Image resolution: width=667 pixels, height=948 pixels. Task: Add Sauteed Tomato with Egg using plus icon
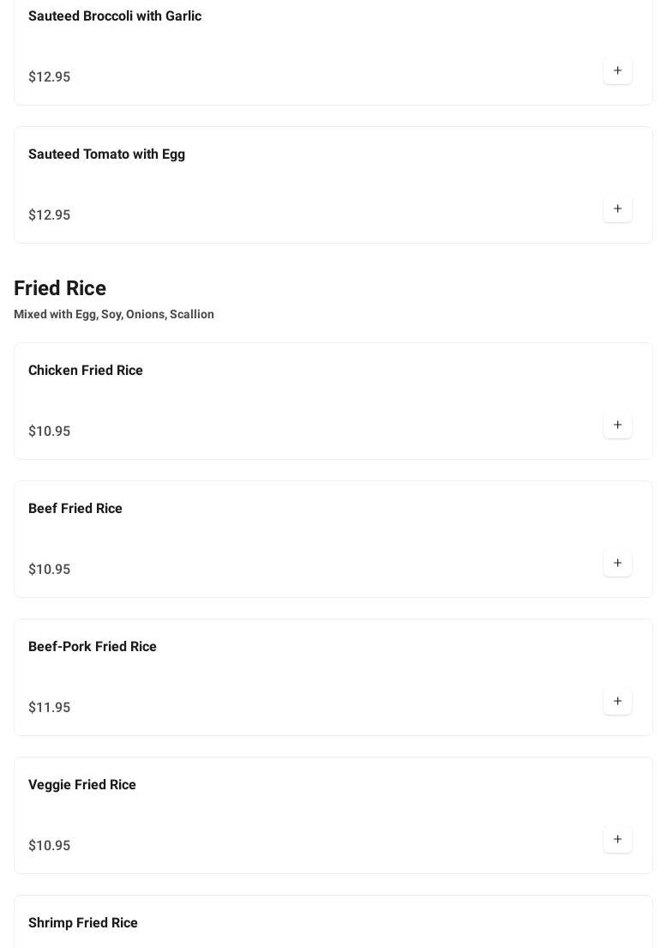coord(617,209)
